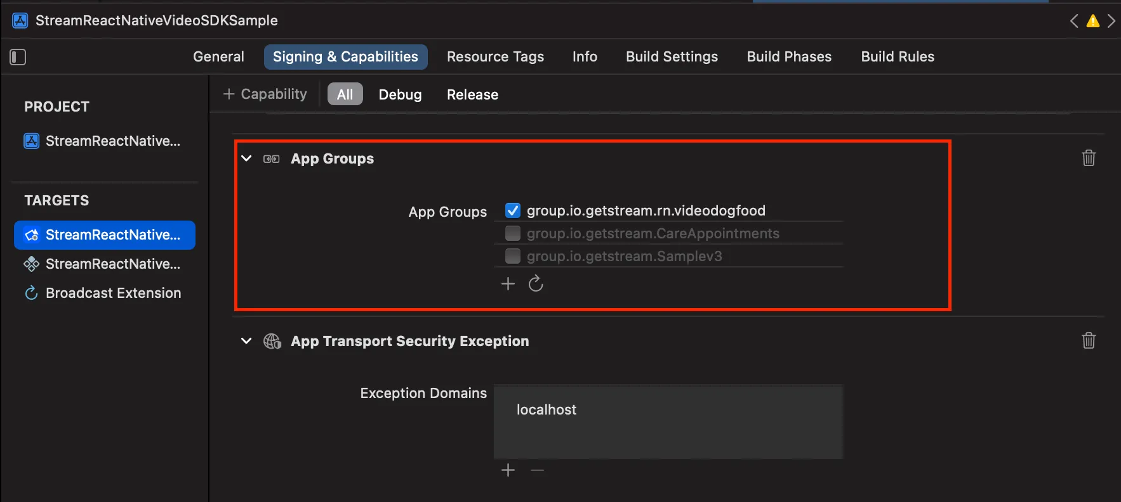
Task: Toggle the navigator sidebar panel icon
Action: coord(18,57)
